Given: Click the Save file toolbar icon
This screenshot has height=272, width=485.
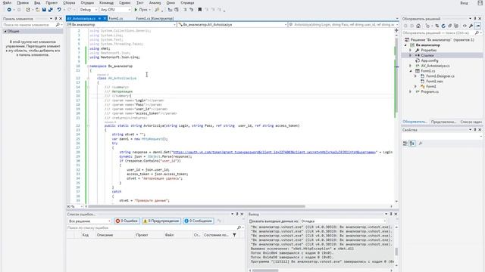Looking at the screenshot, I should tap(44, 10).
